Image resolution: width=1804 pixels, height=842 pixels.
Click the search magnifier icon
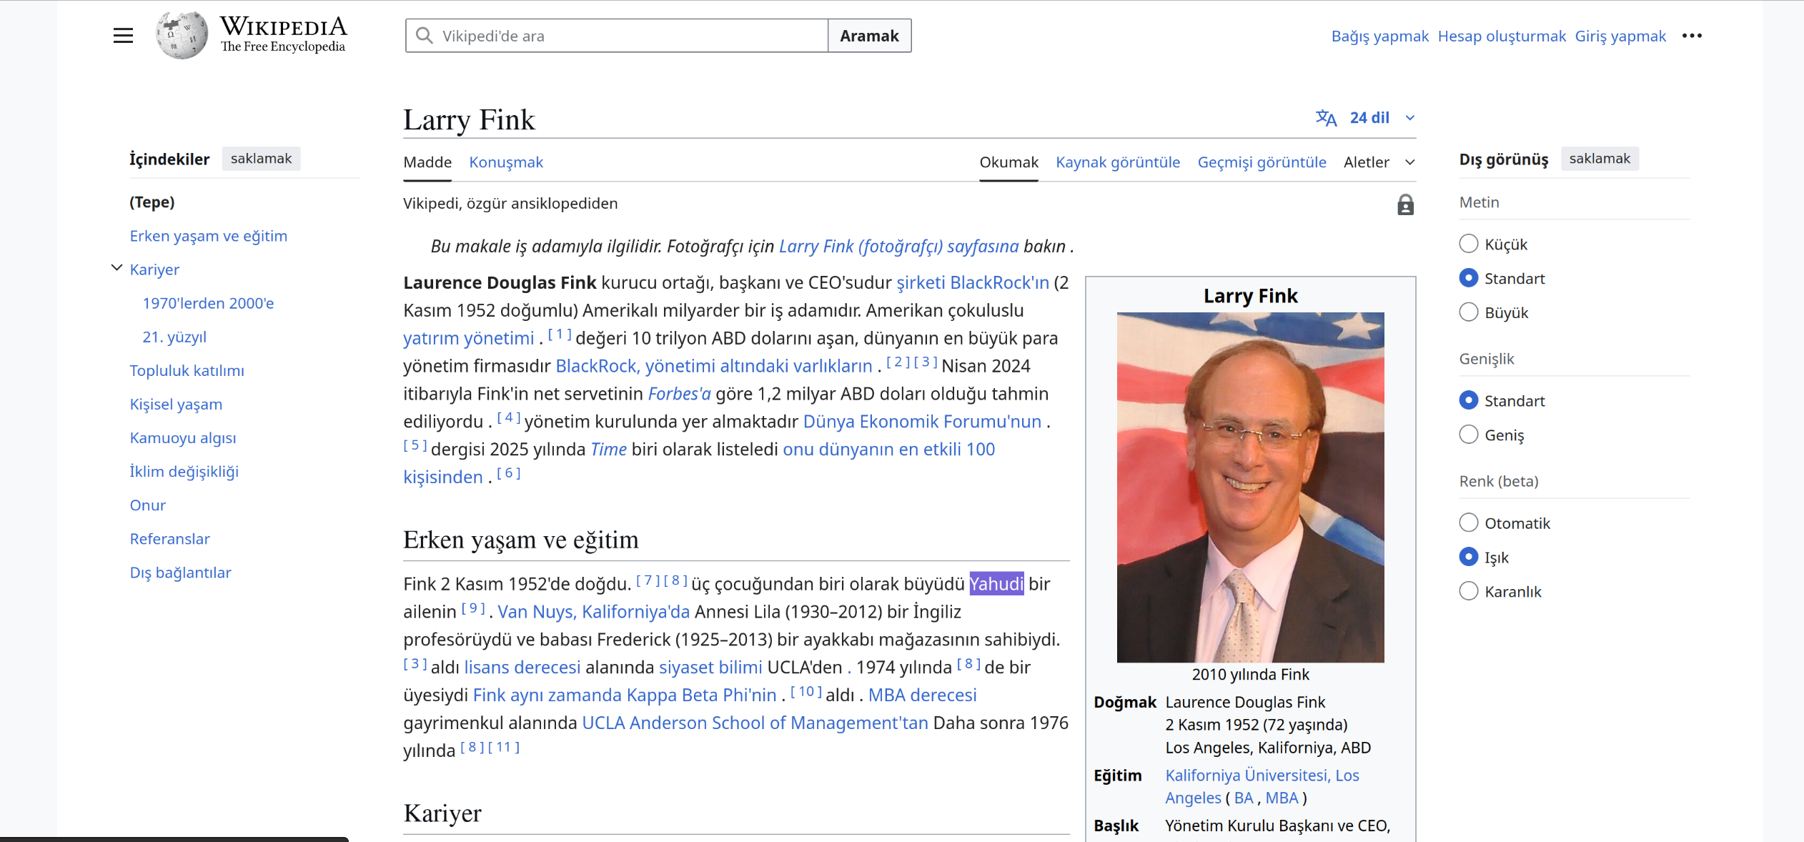pos(425,36)
